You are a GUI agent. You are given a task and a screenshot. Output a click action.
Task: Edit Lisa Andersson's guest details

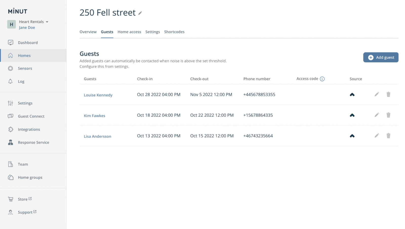coord(377,136)
